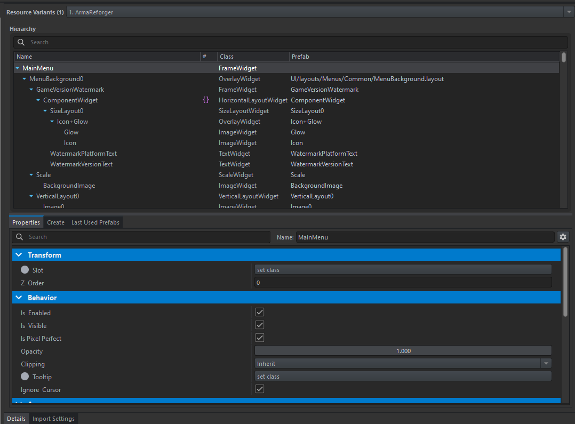Screen dimensions: 575x424
Task: Click the MenuBackground.layout prefab path
Action: [367, 79]
